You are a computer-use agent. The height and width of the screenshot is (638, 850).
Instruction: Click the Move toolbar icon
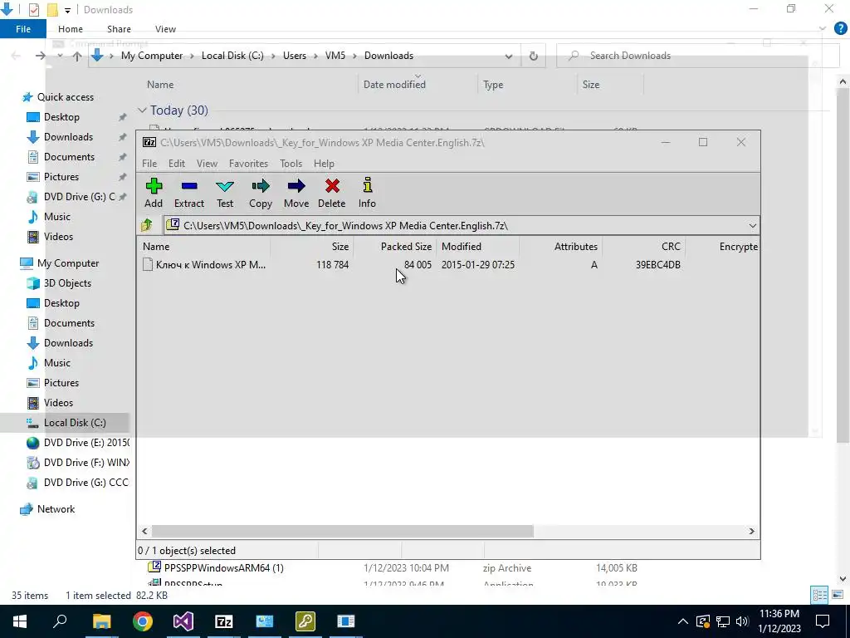(x=296, y=193)
